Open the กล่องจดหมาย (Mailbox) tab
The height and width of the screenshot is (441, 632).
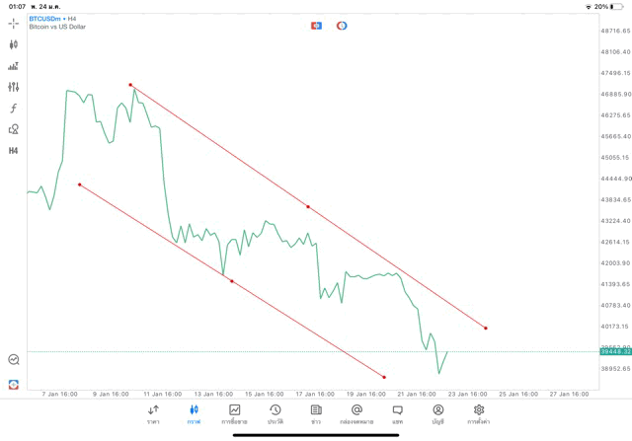point(356,413)
